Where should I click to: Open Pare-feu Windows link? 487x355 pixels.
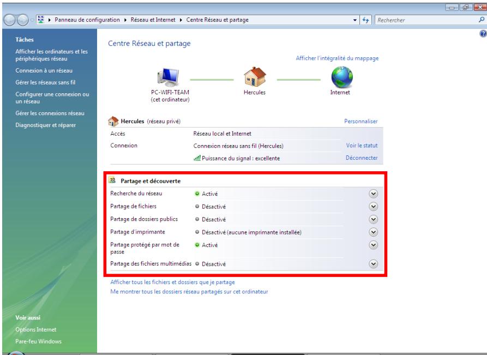click(x=39, y=341)
